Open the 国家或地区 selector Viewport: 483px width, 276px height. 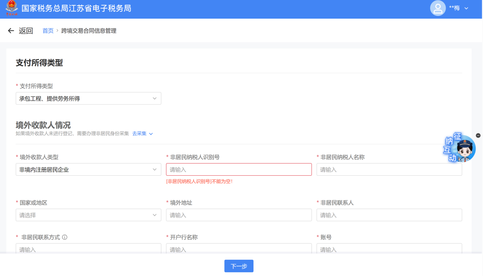(x=88, y=215)
